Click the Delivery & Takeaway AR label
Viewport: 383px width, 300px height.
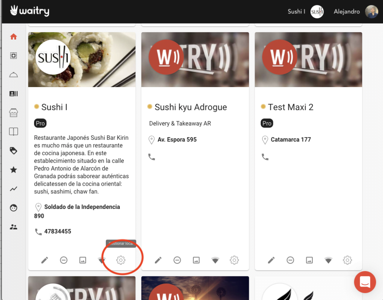[x=180, y=123]
